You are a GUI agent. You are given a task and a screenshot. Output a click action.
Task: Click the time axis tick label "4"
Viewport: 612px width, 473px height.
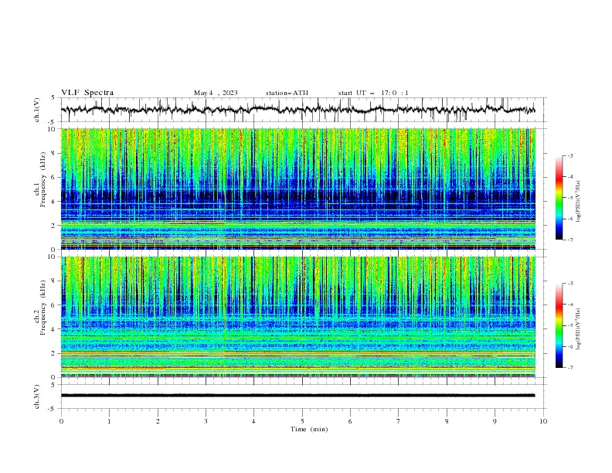coord(253,421)
